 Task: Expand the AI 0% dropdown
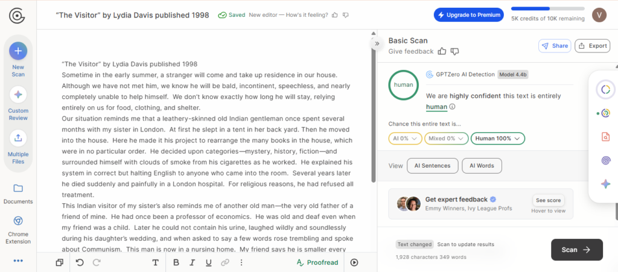coord(405,139)
